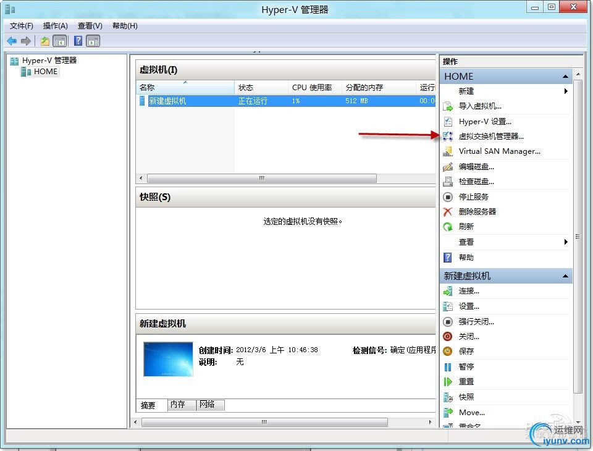Viewport: 593px width, 451px height.
Task: Click 强行关闭... action
Action: click(x=476, y=322)
